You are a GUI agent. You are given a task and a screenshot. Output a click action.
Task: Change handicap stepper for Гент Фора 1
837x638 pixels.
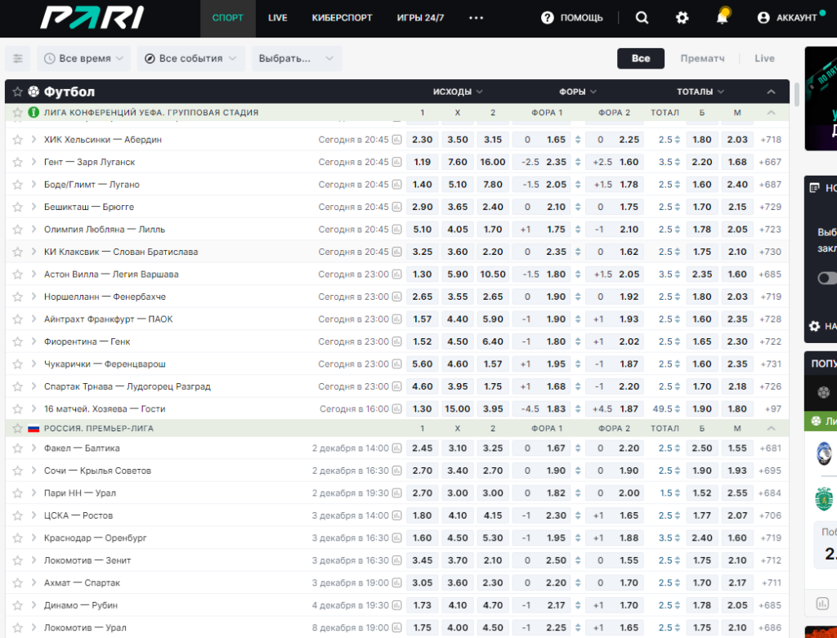pos(578,163)
